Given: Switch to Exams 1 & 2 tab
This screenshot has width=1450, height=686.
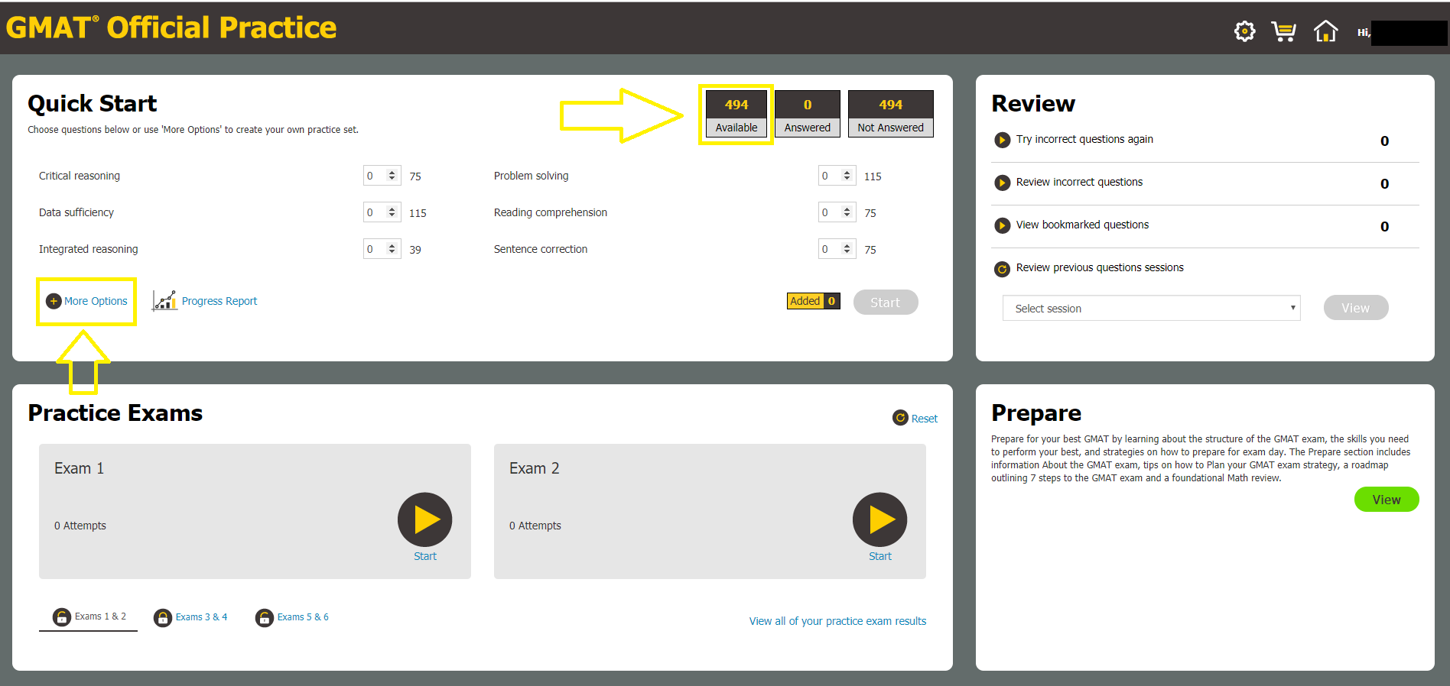Looking at the screenshot, I should [89, 617].
